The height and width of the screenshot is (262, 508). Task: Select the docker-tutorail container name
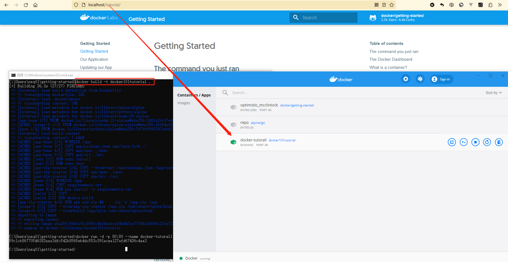[253, 140]
